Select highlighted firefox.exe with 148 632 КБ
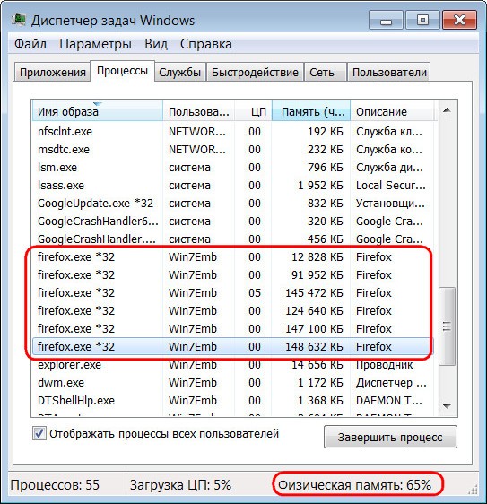 coord(232,347)
